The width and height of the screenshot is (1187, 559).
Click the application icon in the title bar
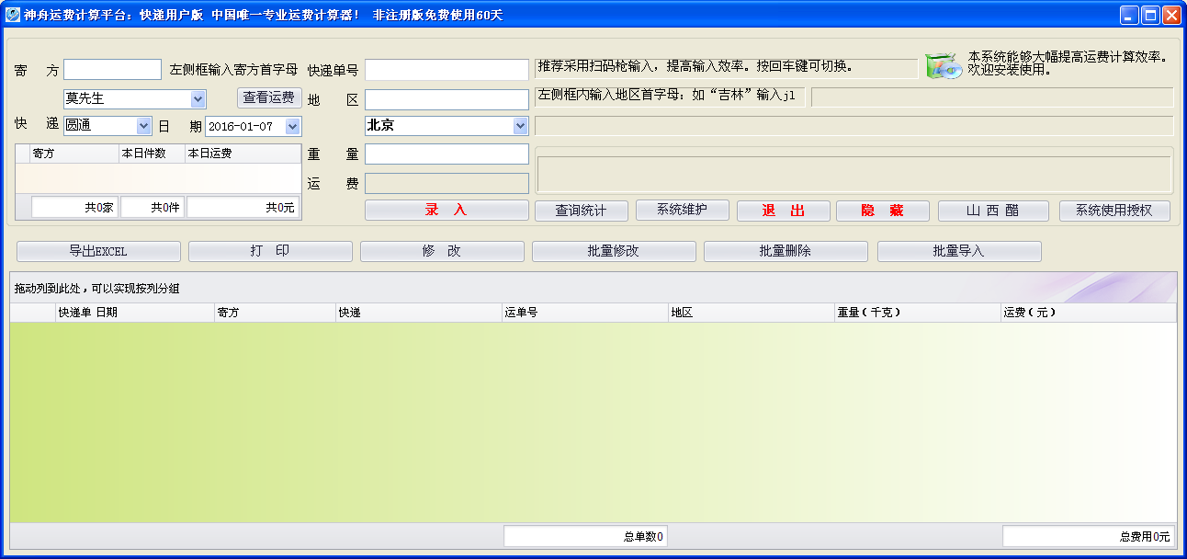click(10, 14)
